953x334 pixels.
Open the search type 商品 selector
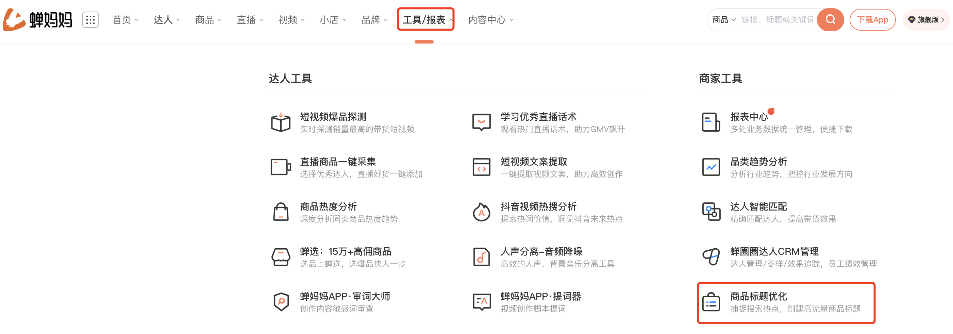pos(724,20)
